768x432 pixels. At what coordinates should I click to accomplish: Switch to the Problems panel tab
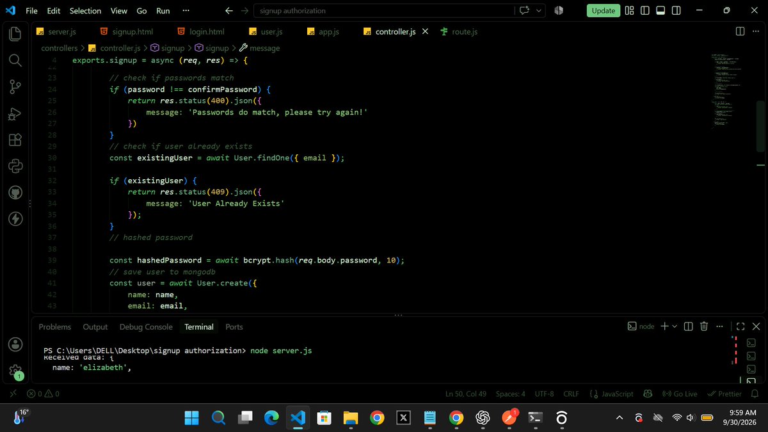[x=55, y=326]
